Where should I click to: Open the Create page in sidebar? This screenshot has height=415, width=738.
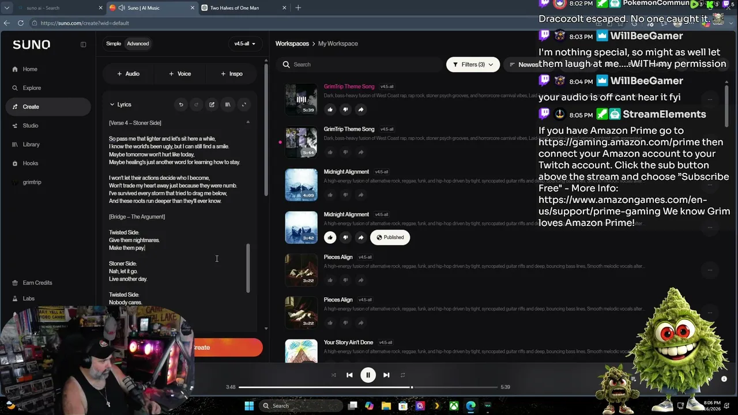point(48,107)
